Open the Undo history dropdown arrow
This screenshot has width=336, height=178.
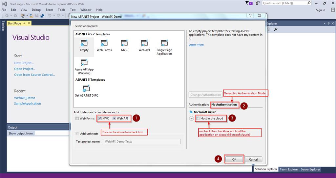click(x=54, y=16)
